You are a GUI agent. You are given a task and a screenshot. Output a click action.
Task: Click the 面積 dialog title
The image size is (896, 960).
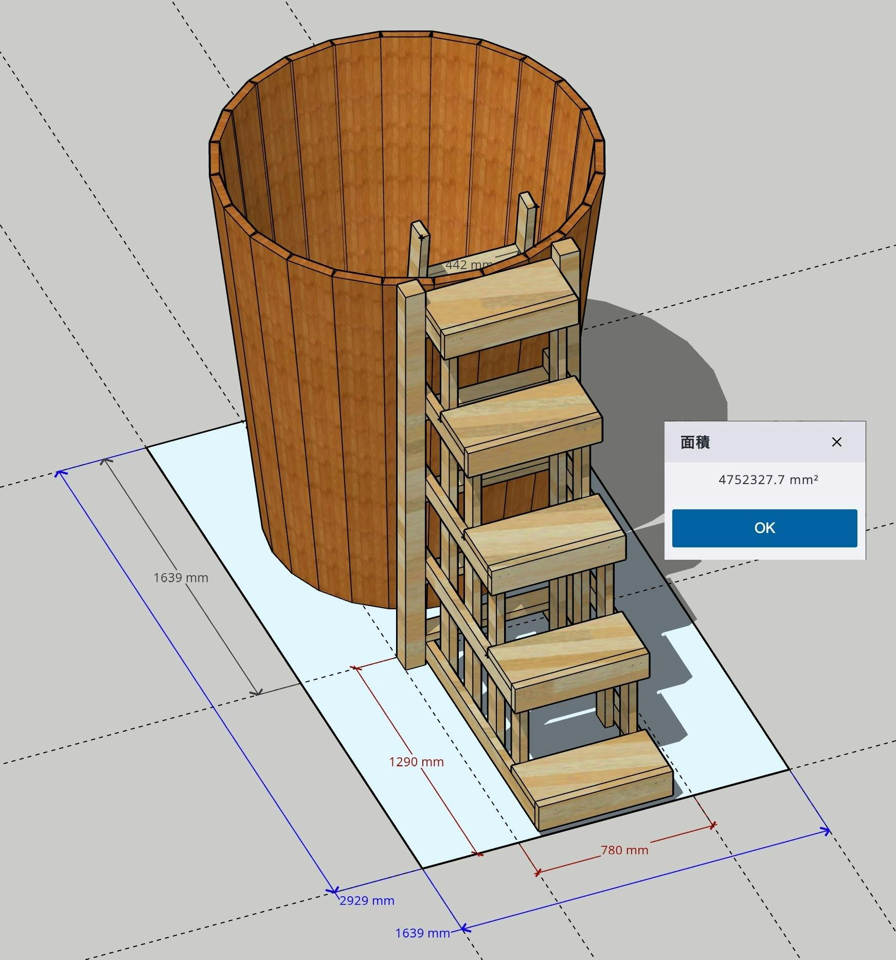695,442
